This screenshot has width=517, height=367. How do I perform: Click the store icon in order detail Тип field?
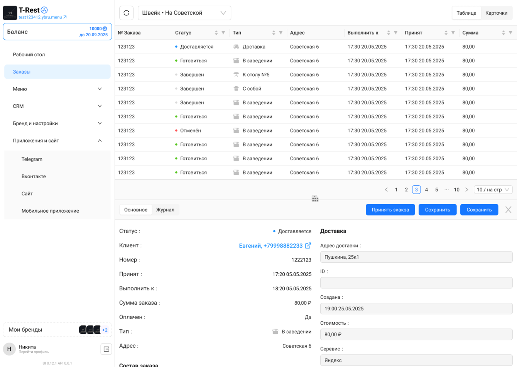275,332
